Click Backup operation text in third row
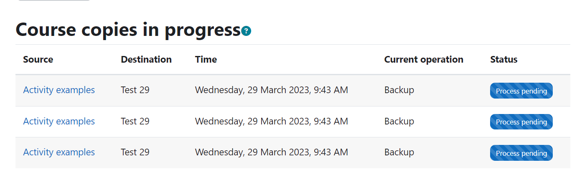The width and height of the screenshot is (572, 185). pyautogui.click(x=399, y=152)
